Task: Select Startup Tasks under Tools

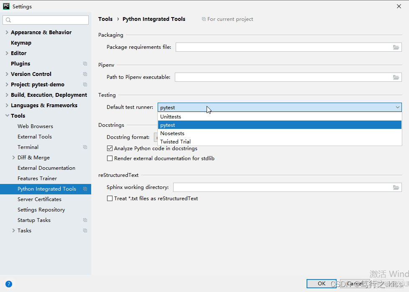Action: pyautogui.click(x=34, y=220)
